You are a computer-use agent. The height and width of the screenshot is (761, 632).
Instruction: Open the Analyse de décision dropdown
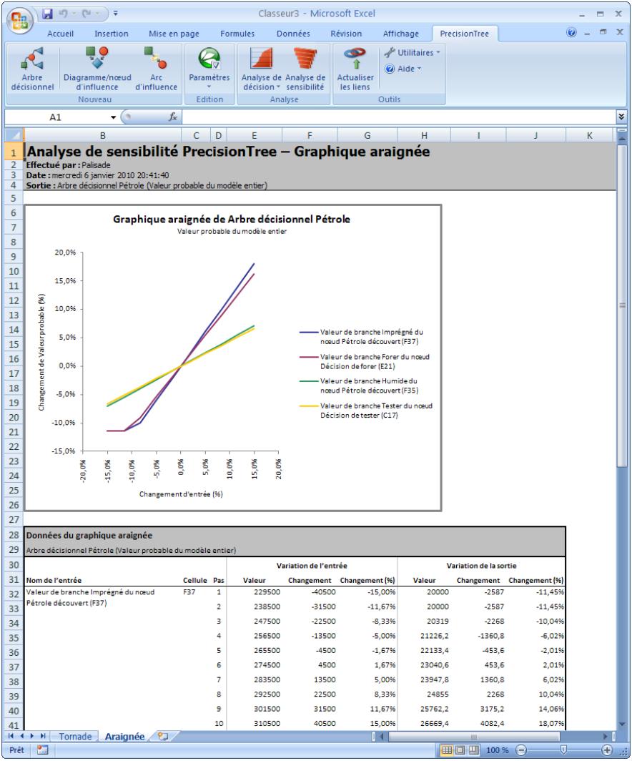[x=260, y=71]
